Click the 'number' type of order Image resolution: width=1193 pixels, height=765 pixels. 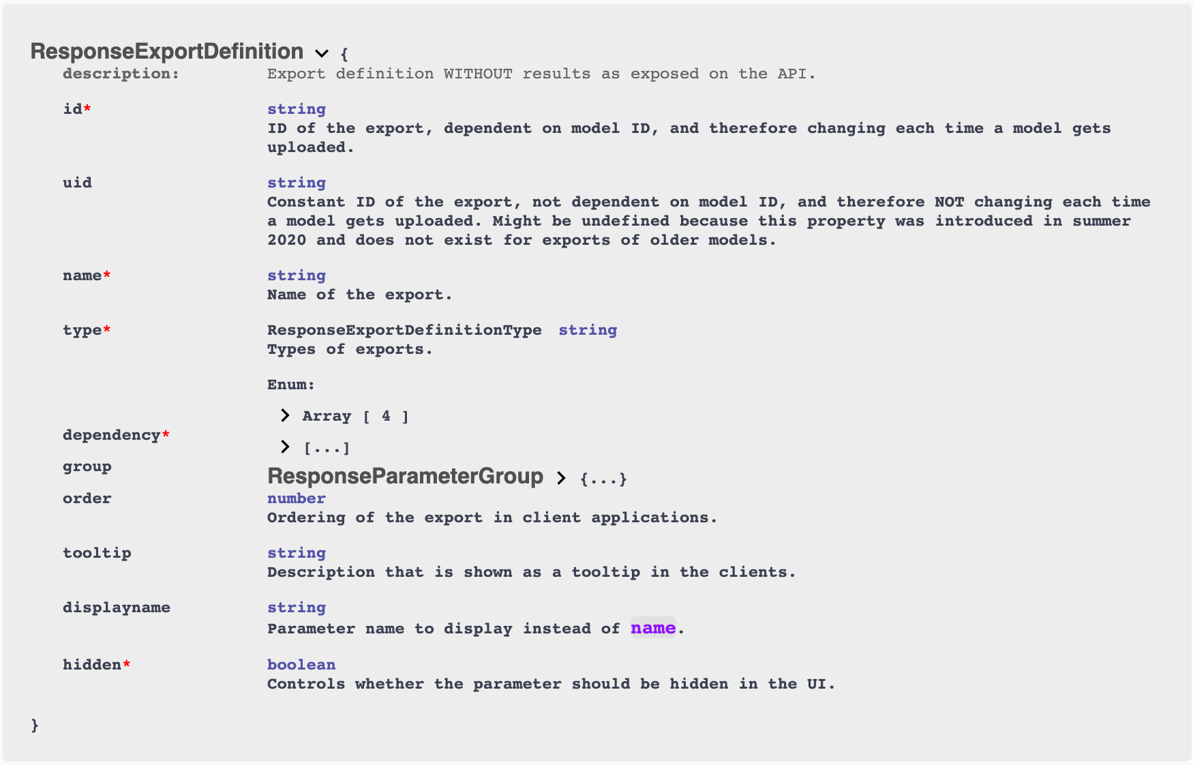click(x=297, y=498)
